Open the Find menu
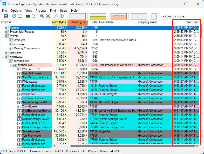The height and width of the screenshot is (154, 204). (x=53, y=11)
